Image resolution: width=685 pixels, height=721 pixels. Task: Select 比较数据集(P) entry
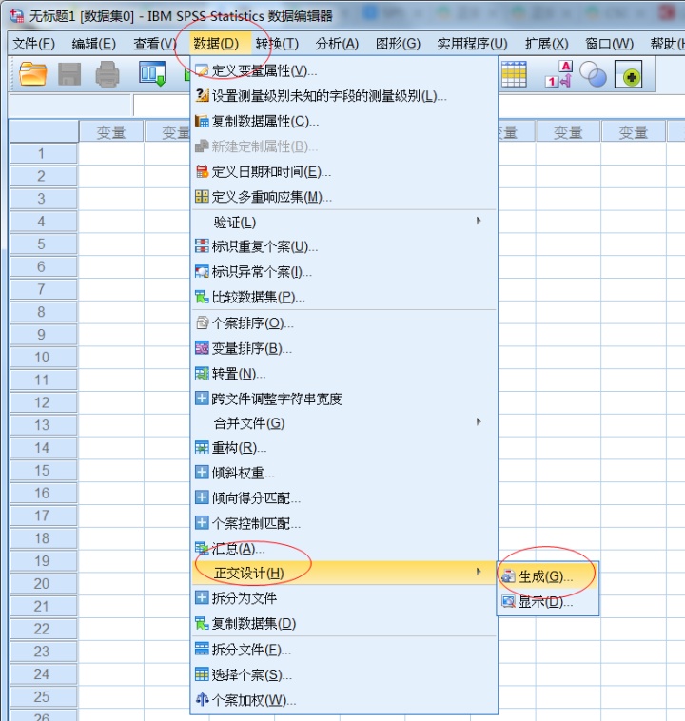point(343,298)
